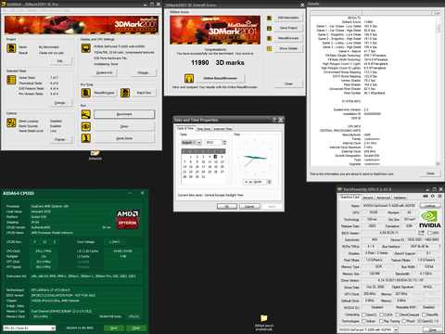Select the Graphics Card tab in GPU-Z
This screenshot has height=334, width=445.
pyautogui.click(x=350, y=197)
